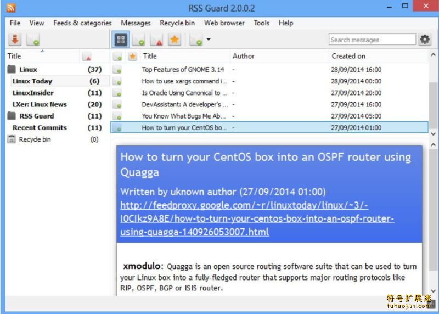This screenshot has width=439, height=314.
Task: Toggle read status of CentOS box message
Action: point(117,128)
